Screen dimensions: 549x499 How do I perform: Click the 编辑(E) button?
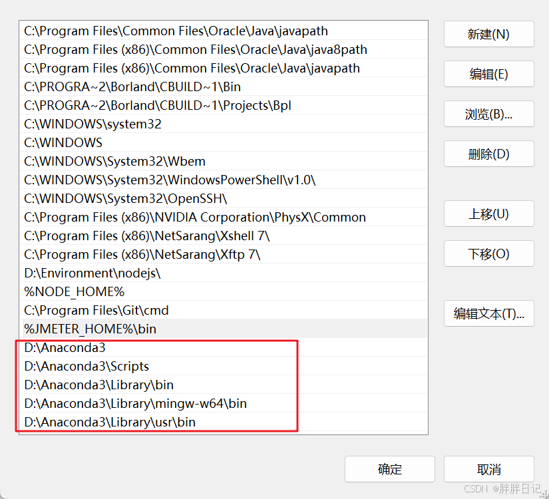(489, 74)
